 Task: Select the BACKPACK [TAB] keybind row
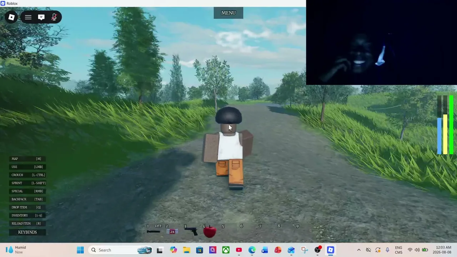[x=27, y=199]
